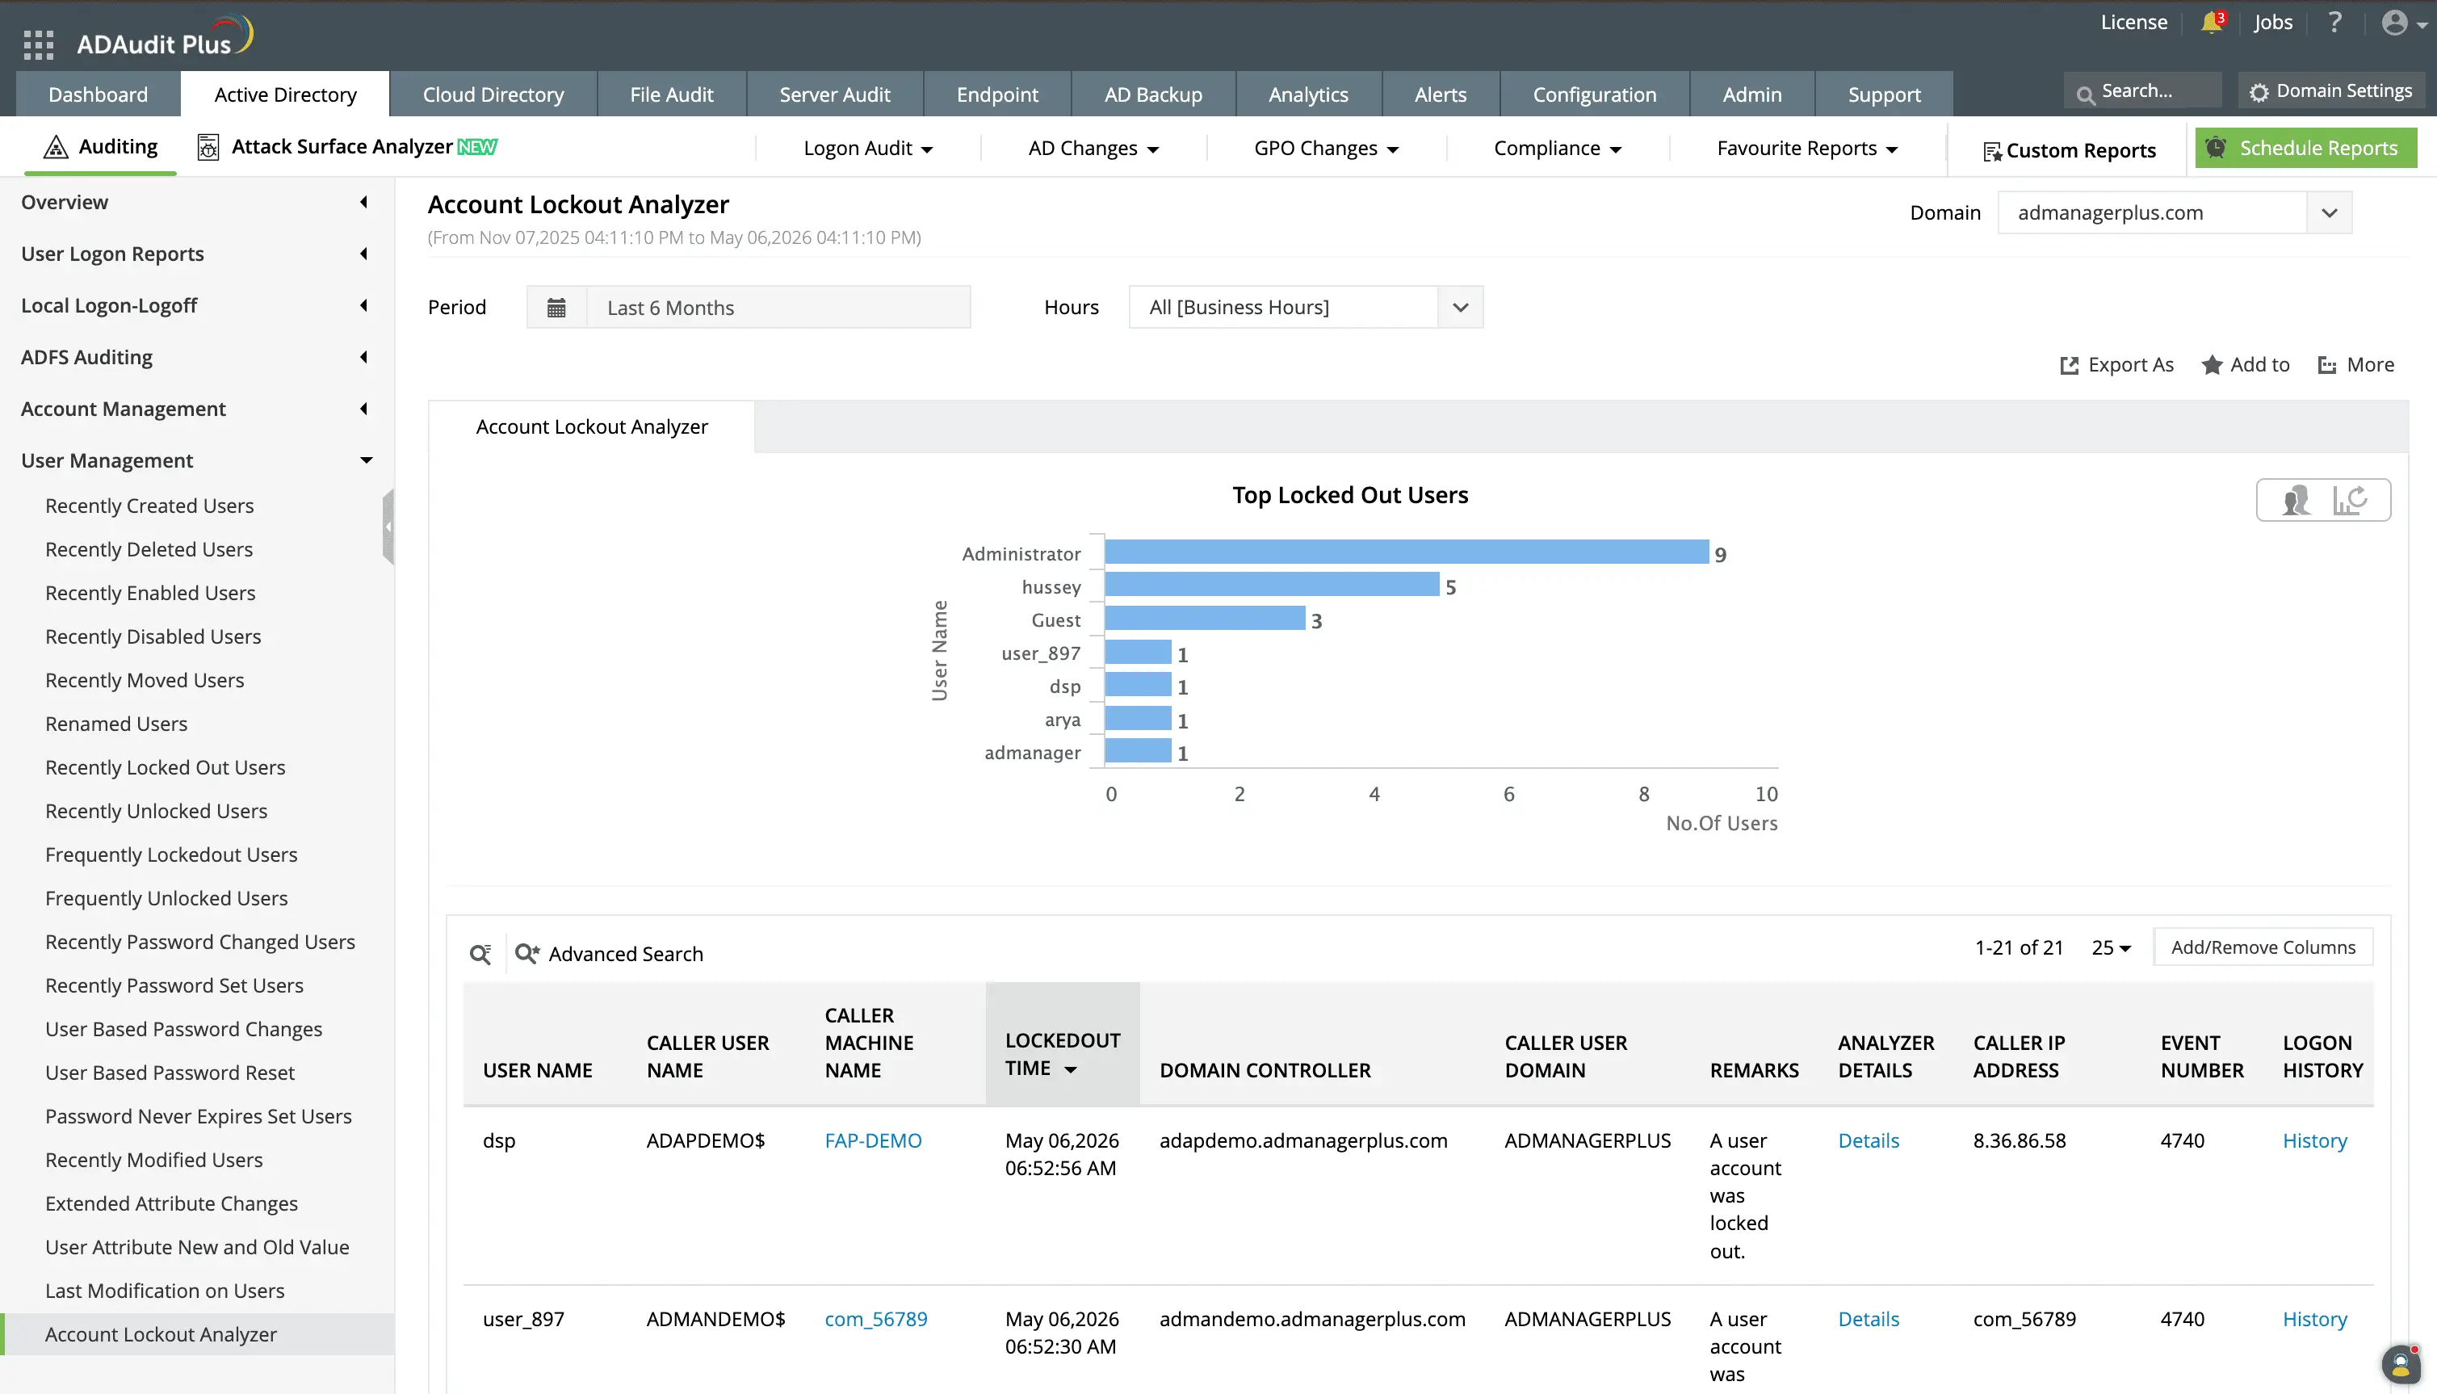
Task: Click the More chart icon
Action: 2327,365
